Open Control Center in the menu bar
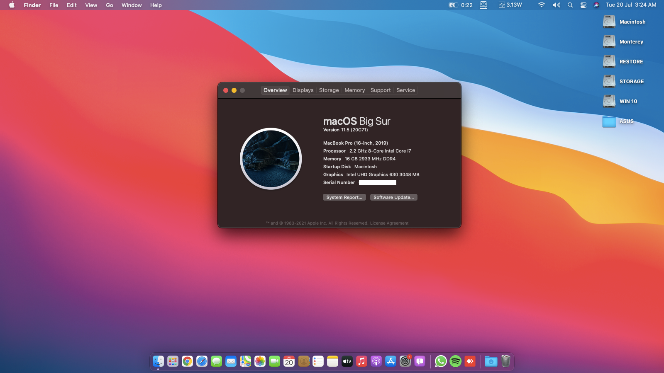The height and width of the screenshot is (373, 664). (583, 5)
